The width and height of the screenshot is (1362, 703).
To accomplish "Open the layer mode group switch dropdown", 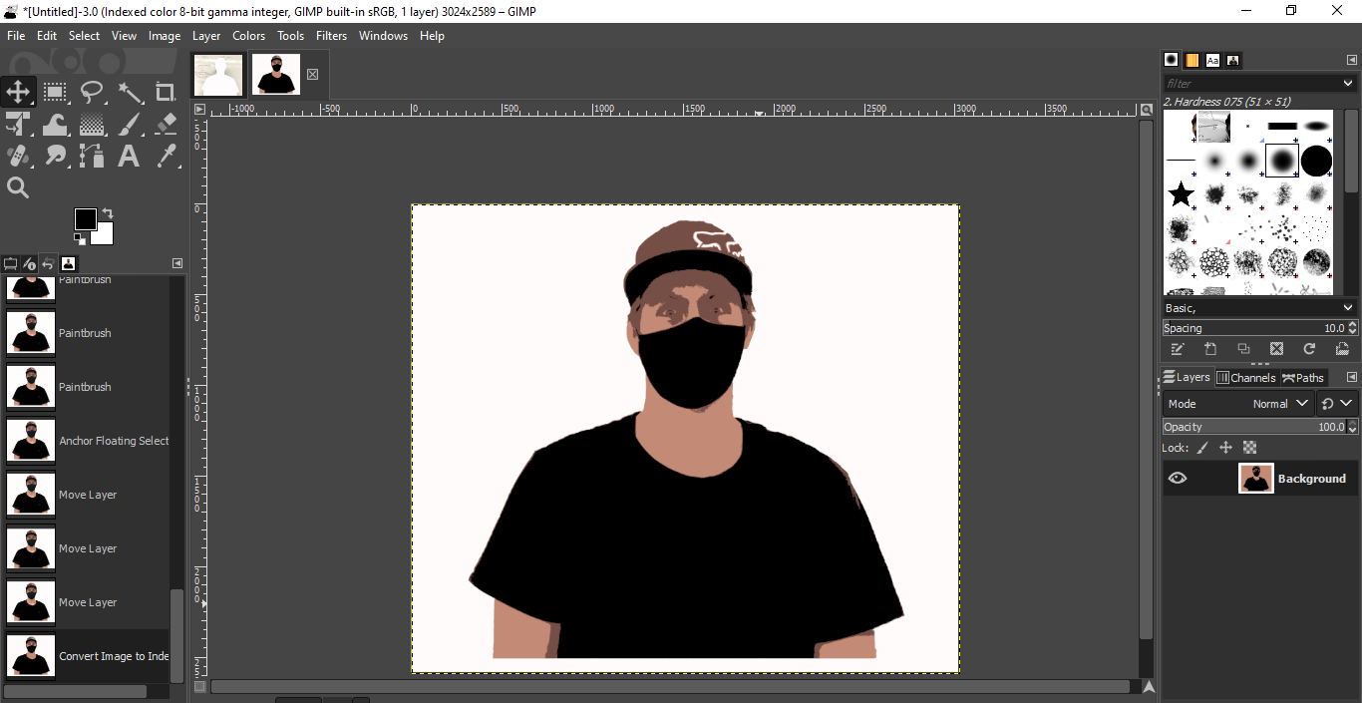I will coord(1337,404).
